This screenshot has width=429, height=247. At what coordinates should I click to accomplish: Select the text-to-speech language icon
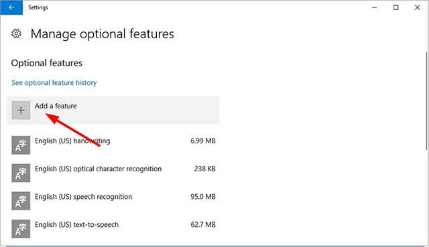click(x=21, y=229)
